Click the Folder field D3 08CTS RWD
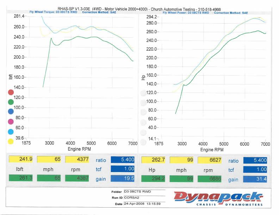 pos(144,192)
